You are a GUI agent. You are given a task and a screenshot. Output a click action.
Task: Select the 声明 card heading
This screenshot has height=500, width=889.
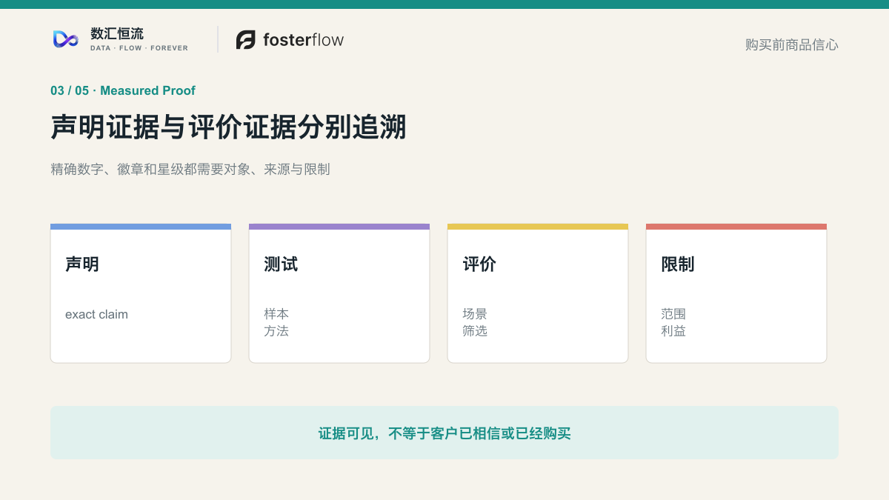(82, 264)
